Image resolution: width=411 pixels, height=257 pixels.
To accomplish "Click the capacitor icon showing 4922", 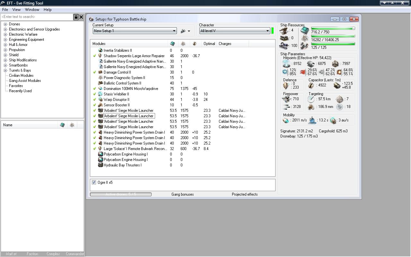I will (x=311, y=85).
